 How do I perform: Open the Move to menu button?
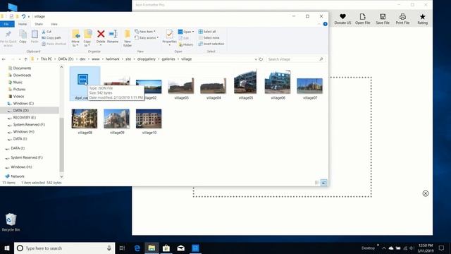tap(75, 38)
